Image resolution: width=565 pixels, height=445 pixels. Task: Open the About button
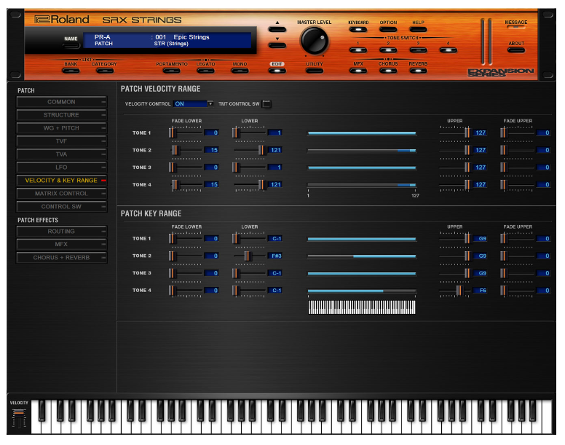tap(516, 50)
